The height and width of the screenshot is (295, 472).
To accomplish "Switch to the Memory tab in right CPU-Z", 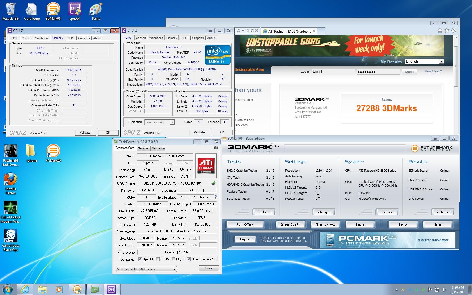I will (x=172, y=38).
